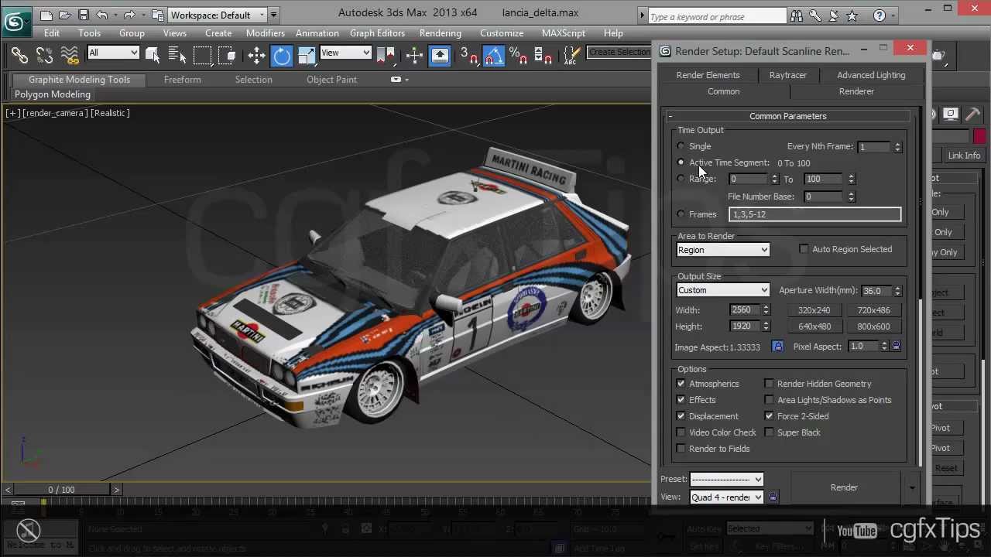
Task: Click the New Scene icon in quick access toolbar
Action: pyautogui.click(x=46, y=15)
